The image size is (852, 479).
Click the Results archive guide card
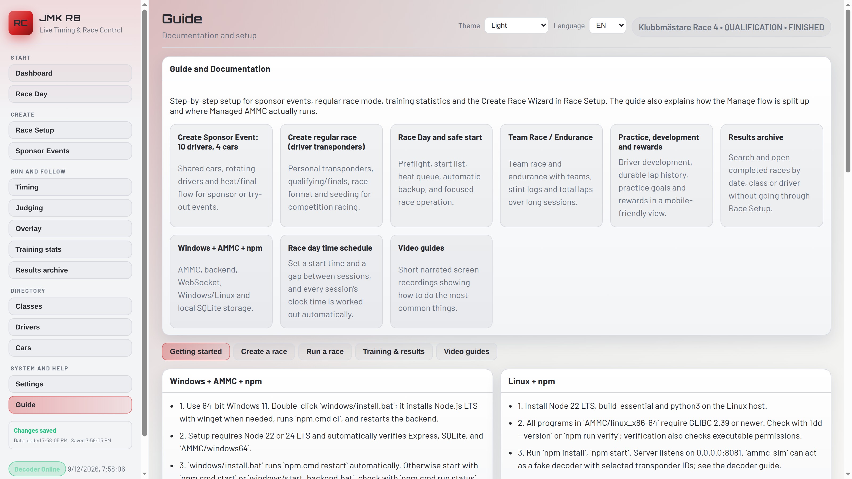(771, 176)
